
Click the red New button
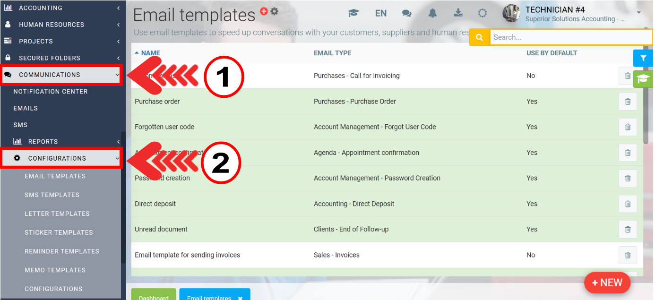coord(607,283)
